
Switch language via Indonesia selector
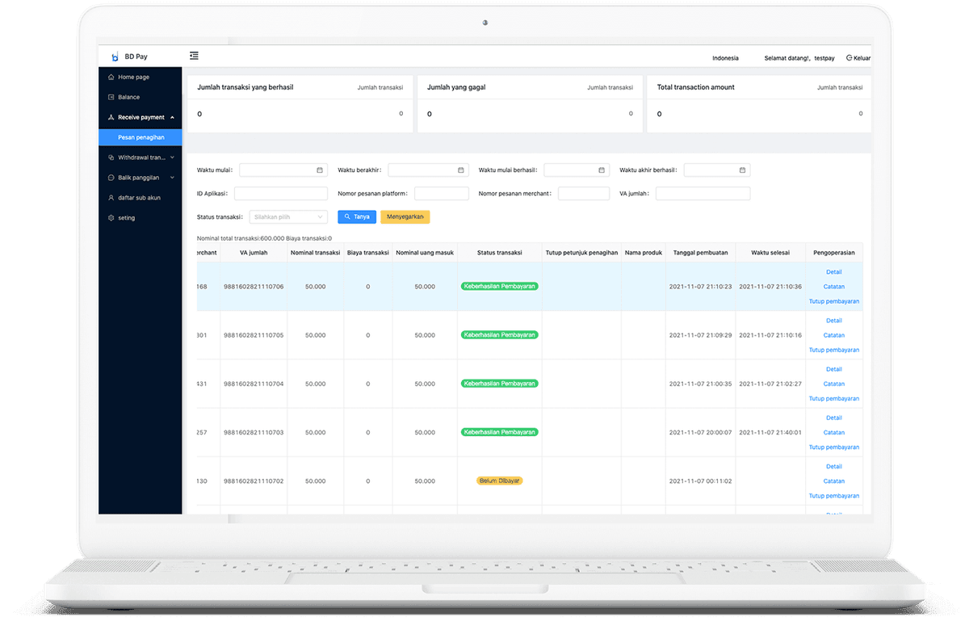[725, 58]
